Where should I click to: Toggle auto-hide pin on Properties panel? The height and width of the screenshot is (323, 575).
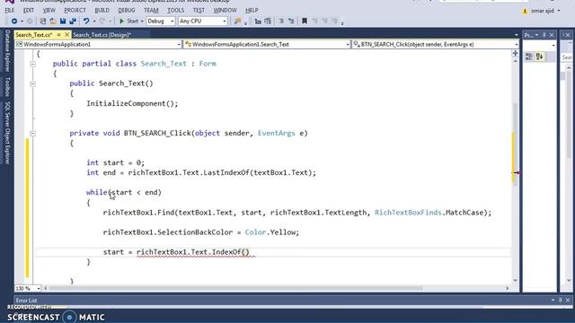point(544,35)
